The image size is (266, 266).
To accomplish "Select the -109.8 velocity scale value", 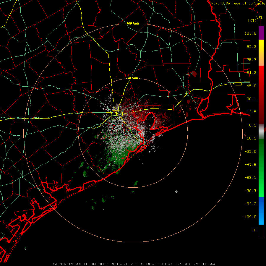I will pyautogui.click(x=249, y=217).
